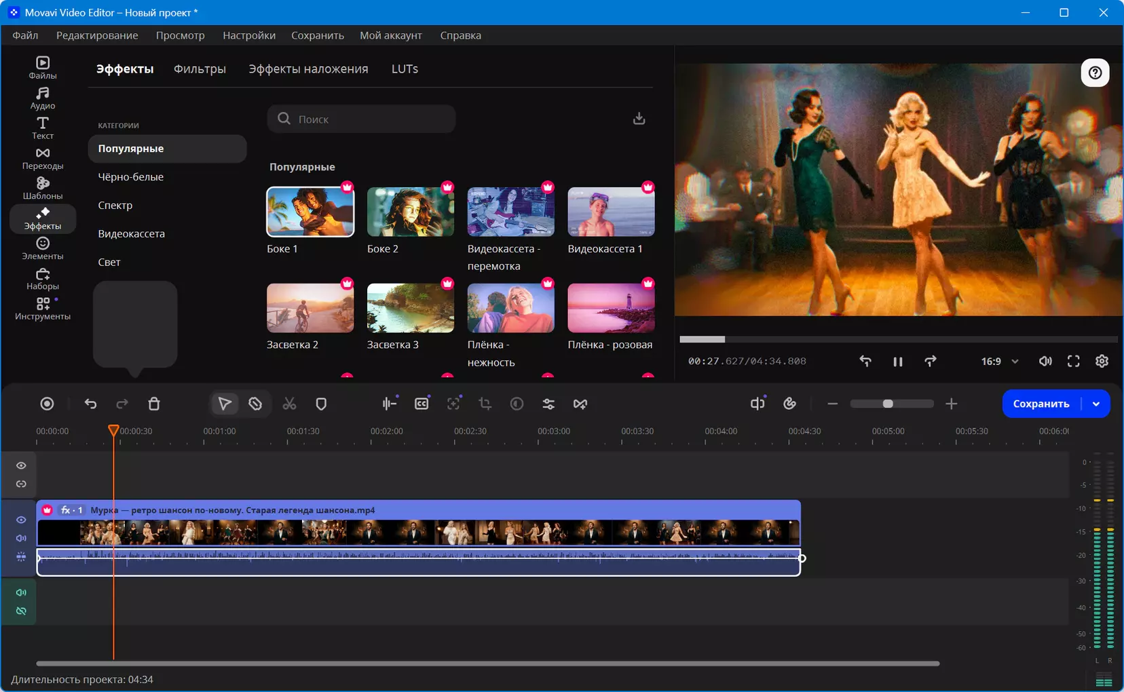Delete the selected clip with trash icon

click(154, 404)
